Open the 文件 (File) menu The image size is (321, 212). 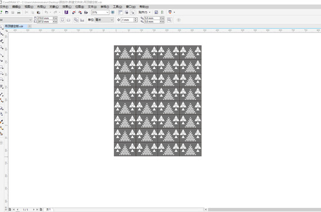4,6
